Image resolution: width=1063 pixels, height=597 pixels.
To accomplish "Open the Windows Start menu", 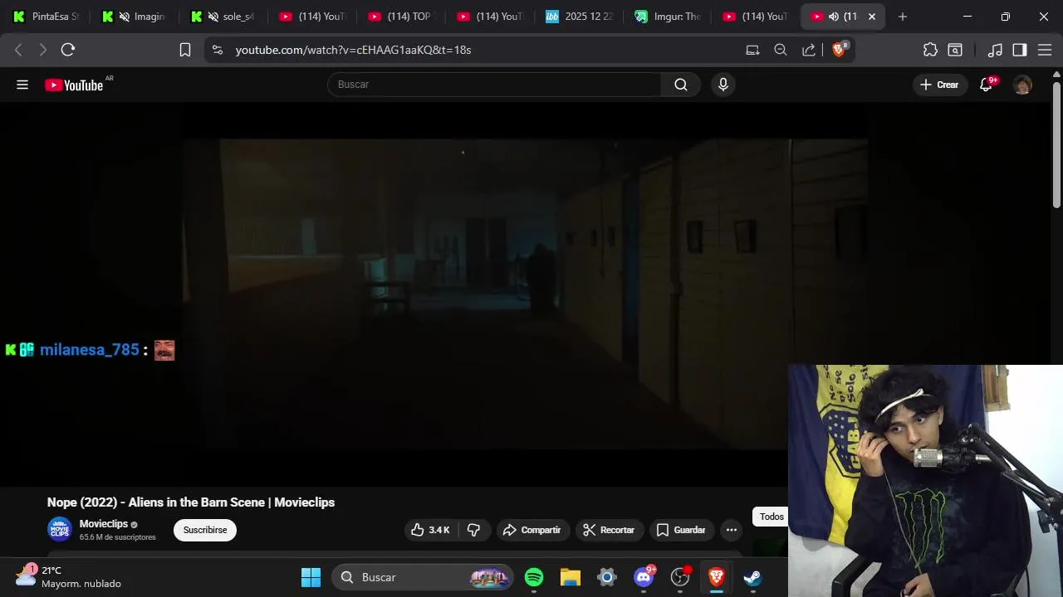I will point(311,577).
